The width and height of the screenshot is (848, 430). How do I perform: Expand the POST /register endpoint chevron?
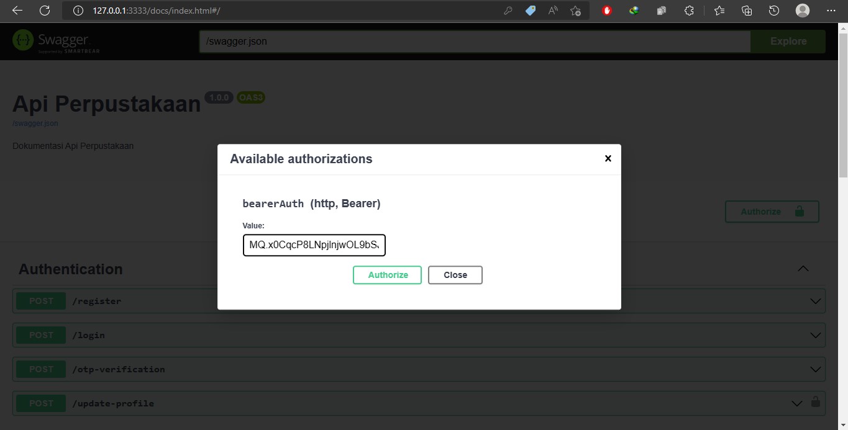point(815,301)
